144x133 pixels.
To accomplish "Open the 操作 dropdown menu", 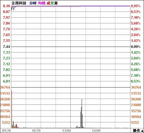I will click(138, 131).
